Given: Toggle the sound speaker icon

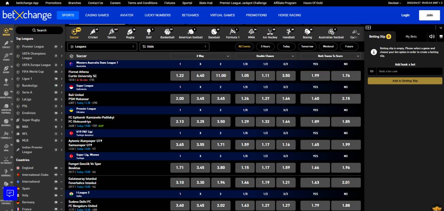Looking at the screenshot, I should coord(432,37).
